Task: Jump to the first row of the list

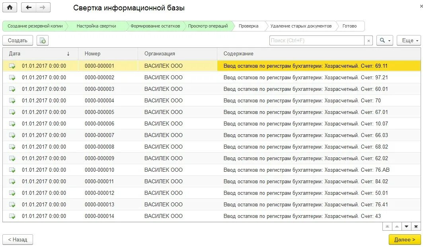Action: [387, 227]
